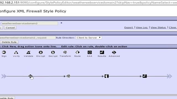Click the partially visible Rule button at bottom

pyautogui.click(x=7, y=98)
